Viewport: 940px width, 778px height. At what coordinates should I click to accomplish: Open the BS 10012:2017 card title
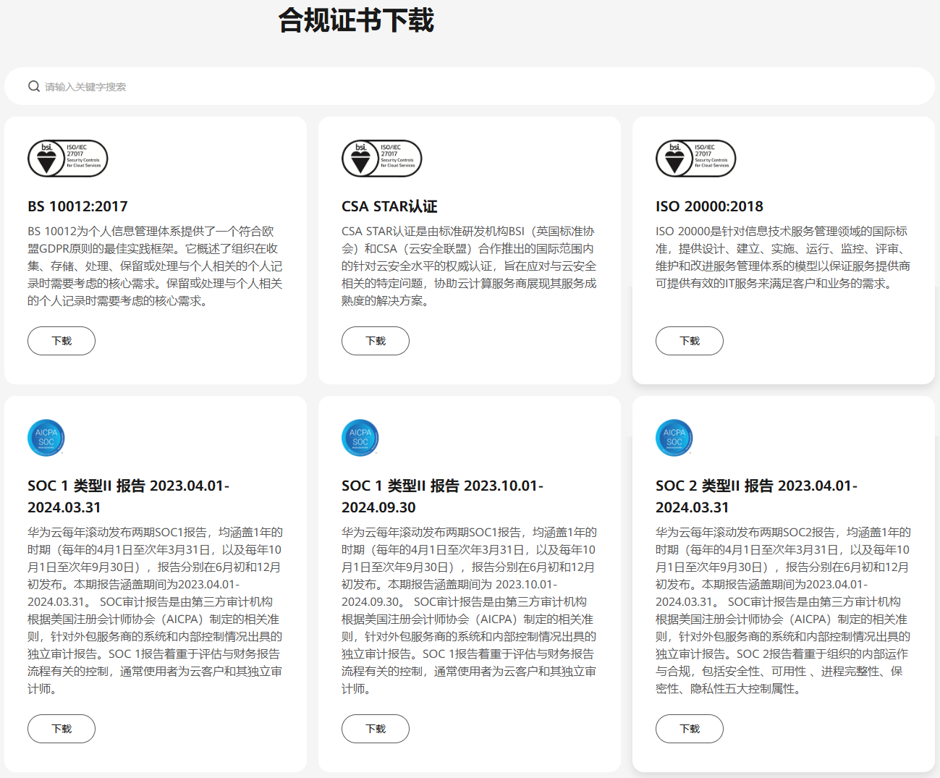77,206
